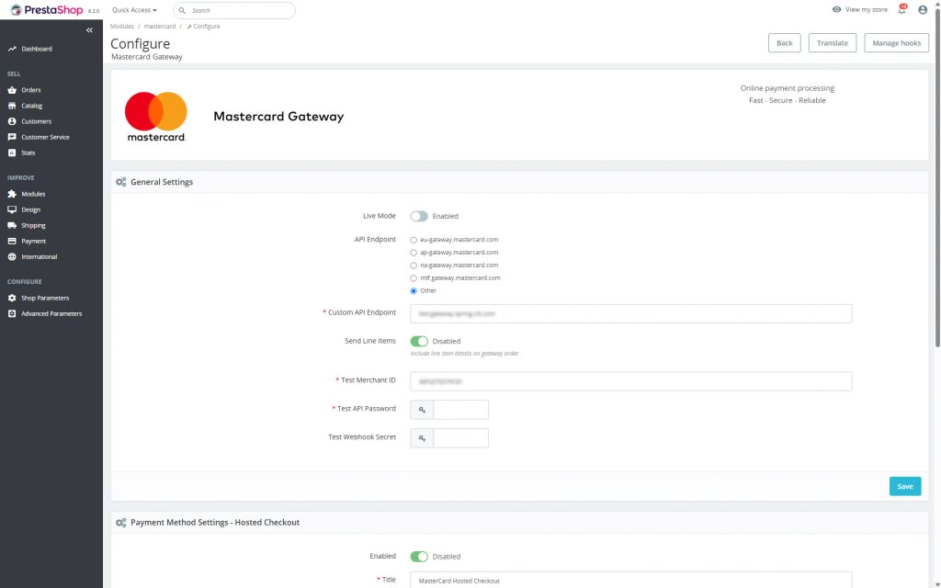Click the International globe icon
The height and width of the screenshot is (588, 941).
pyautogui.click(x=12, y=256)
